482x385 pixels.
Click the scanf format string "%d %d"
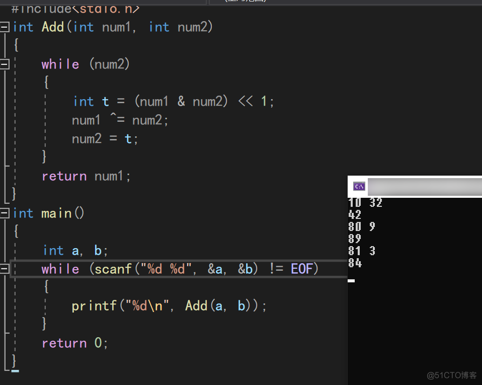pyautogui.click(x=167, y=269)
